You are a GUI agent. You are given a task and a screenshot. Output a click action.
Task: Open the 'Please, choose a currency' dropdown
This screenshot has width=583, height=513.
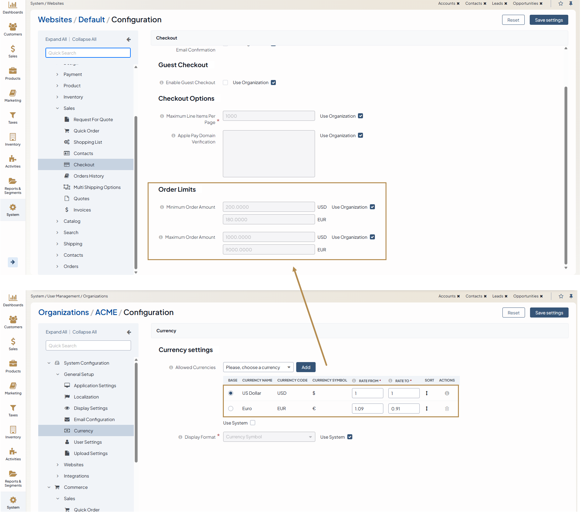tap(258, 367)
